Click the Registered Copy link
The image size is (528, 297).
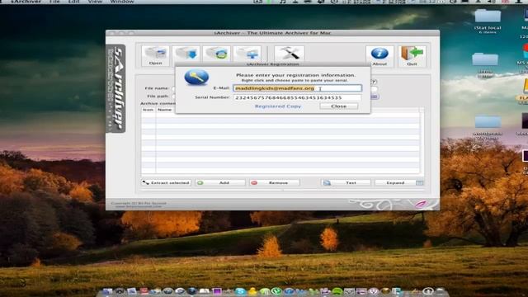click(278, 106)
